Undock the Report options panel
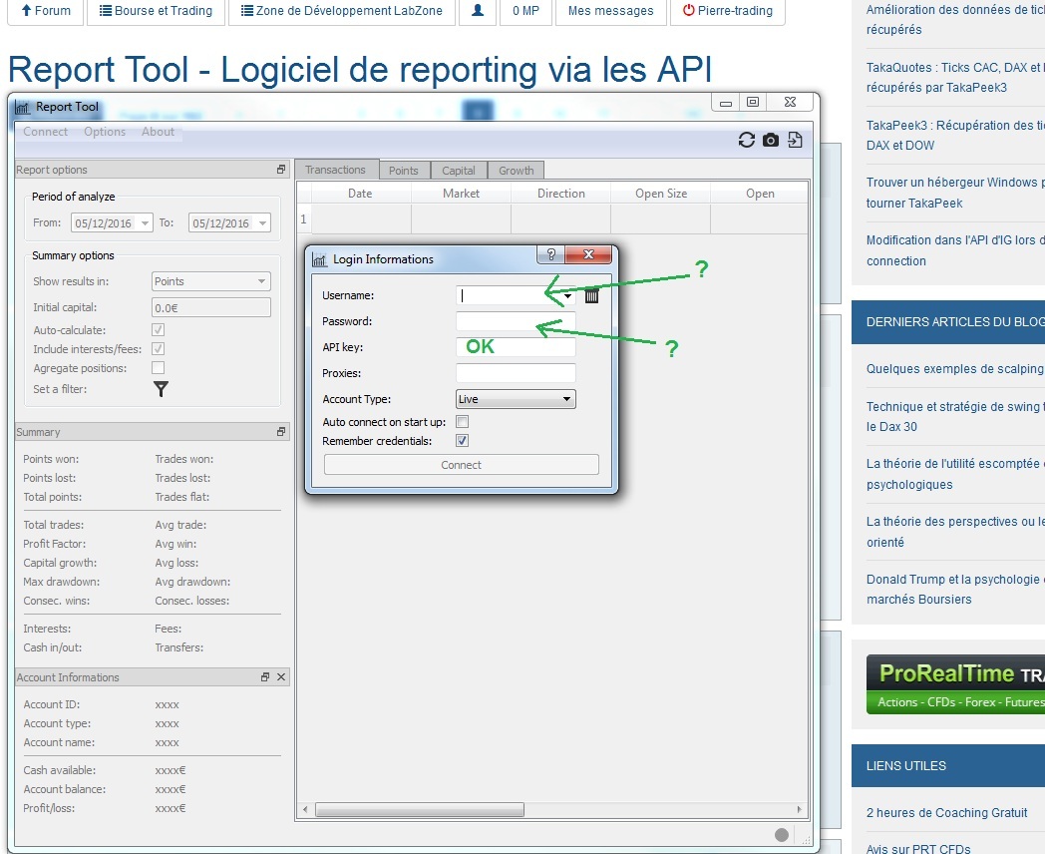The image size is (1045, 854). tap(280, 170)
